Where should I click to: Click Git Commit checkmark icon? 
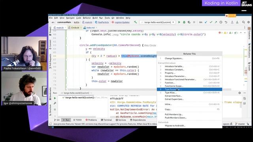point(211,22)
